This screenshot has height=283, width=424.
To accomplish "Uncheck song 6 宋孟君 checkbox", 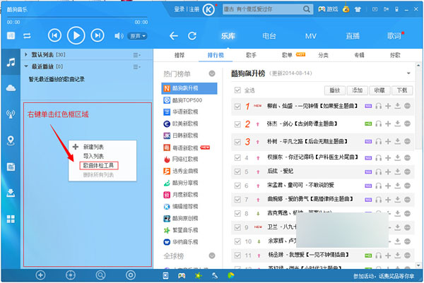I will [x=237, y=186].
